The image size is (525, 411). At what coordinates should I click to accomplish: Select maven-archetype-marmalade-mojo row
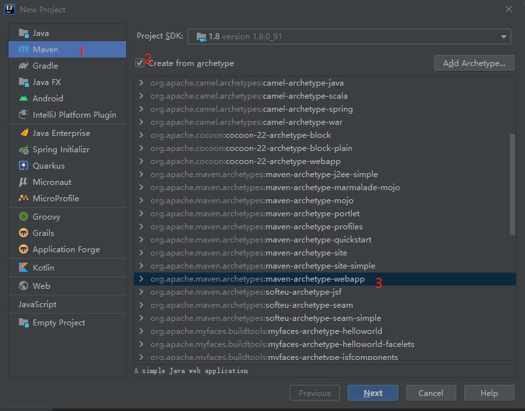click(324, 187)
